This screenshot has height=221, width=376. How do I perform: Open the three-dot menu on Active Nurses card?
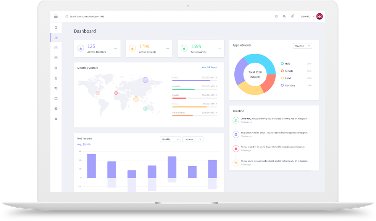click(x=219, y=48)
